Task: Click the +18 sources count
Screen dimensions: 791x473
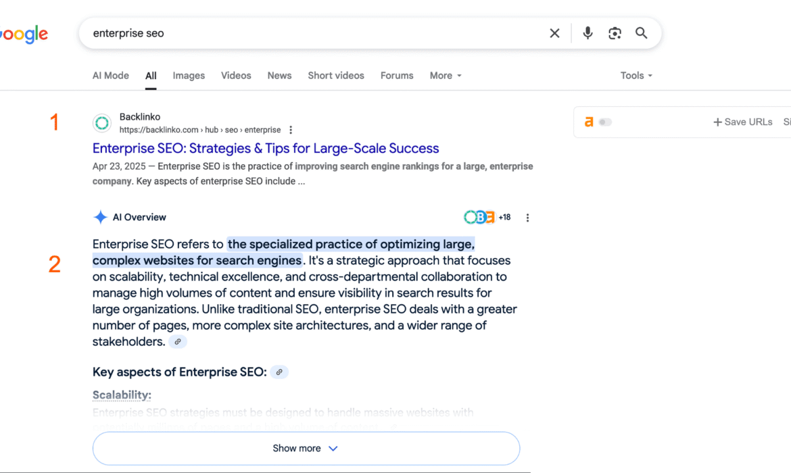Action: pos(504,218)
